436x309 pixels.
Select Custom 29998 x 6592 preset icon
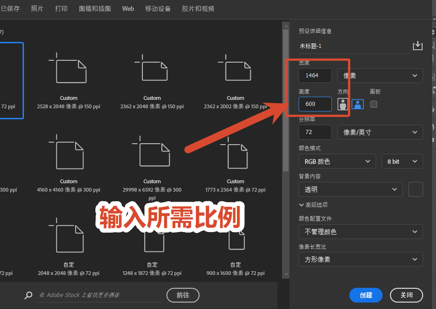(x=152, y=152)
